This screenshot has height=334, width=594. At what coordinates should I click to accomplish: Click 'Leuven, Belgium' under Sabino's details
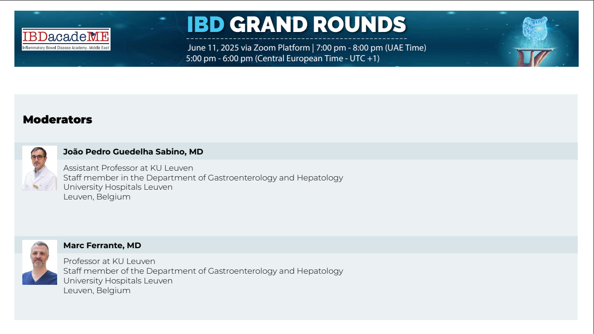coord(97,197)
